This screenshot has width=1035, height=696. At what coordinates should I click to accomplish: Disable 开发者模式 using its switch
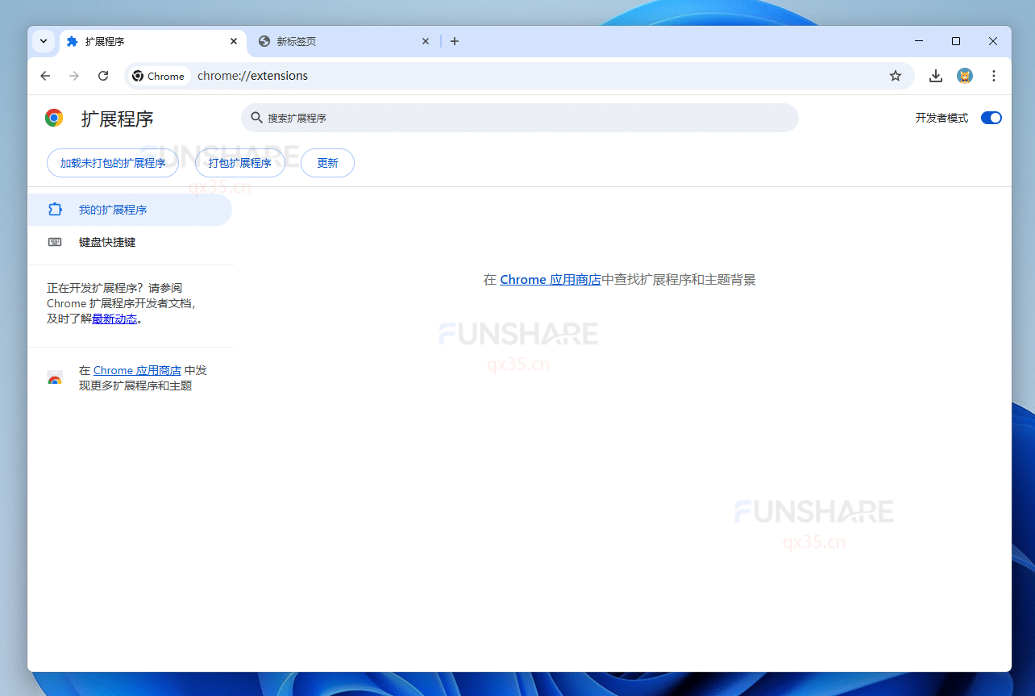point(990,118)
